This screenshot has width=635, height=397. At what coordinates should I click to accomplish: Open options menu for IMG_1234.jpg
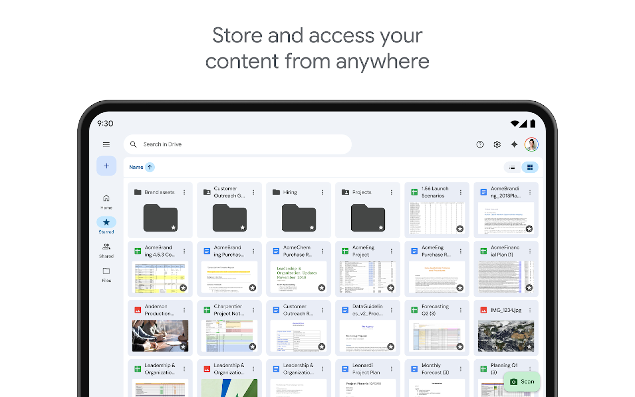(530, 309)
